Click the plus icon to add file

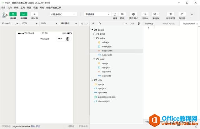(x=93, y=23)
